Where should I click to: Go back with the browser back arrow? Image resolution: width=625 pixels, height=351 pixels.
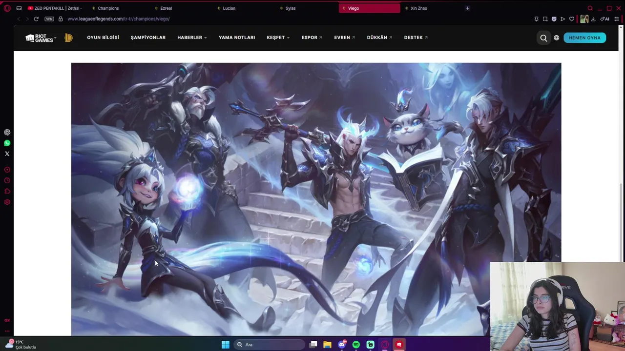click(18, 19)
